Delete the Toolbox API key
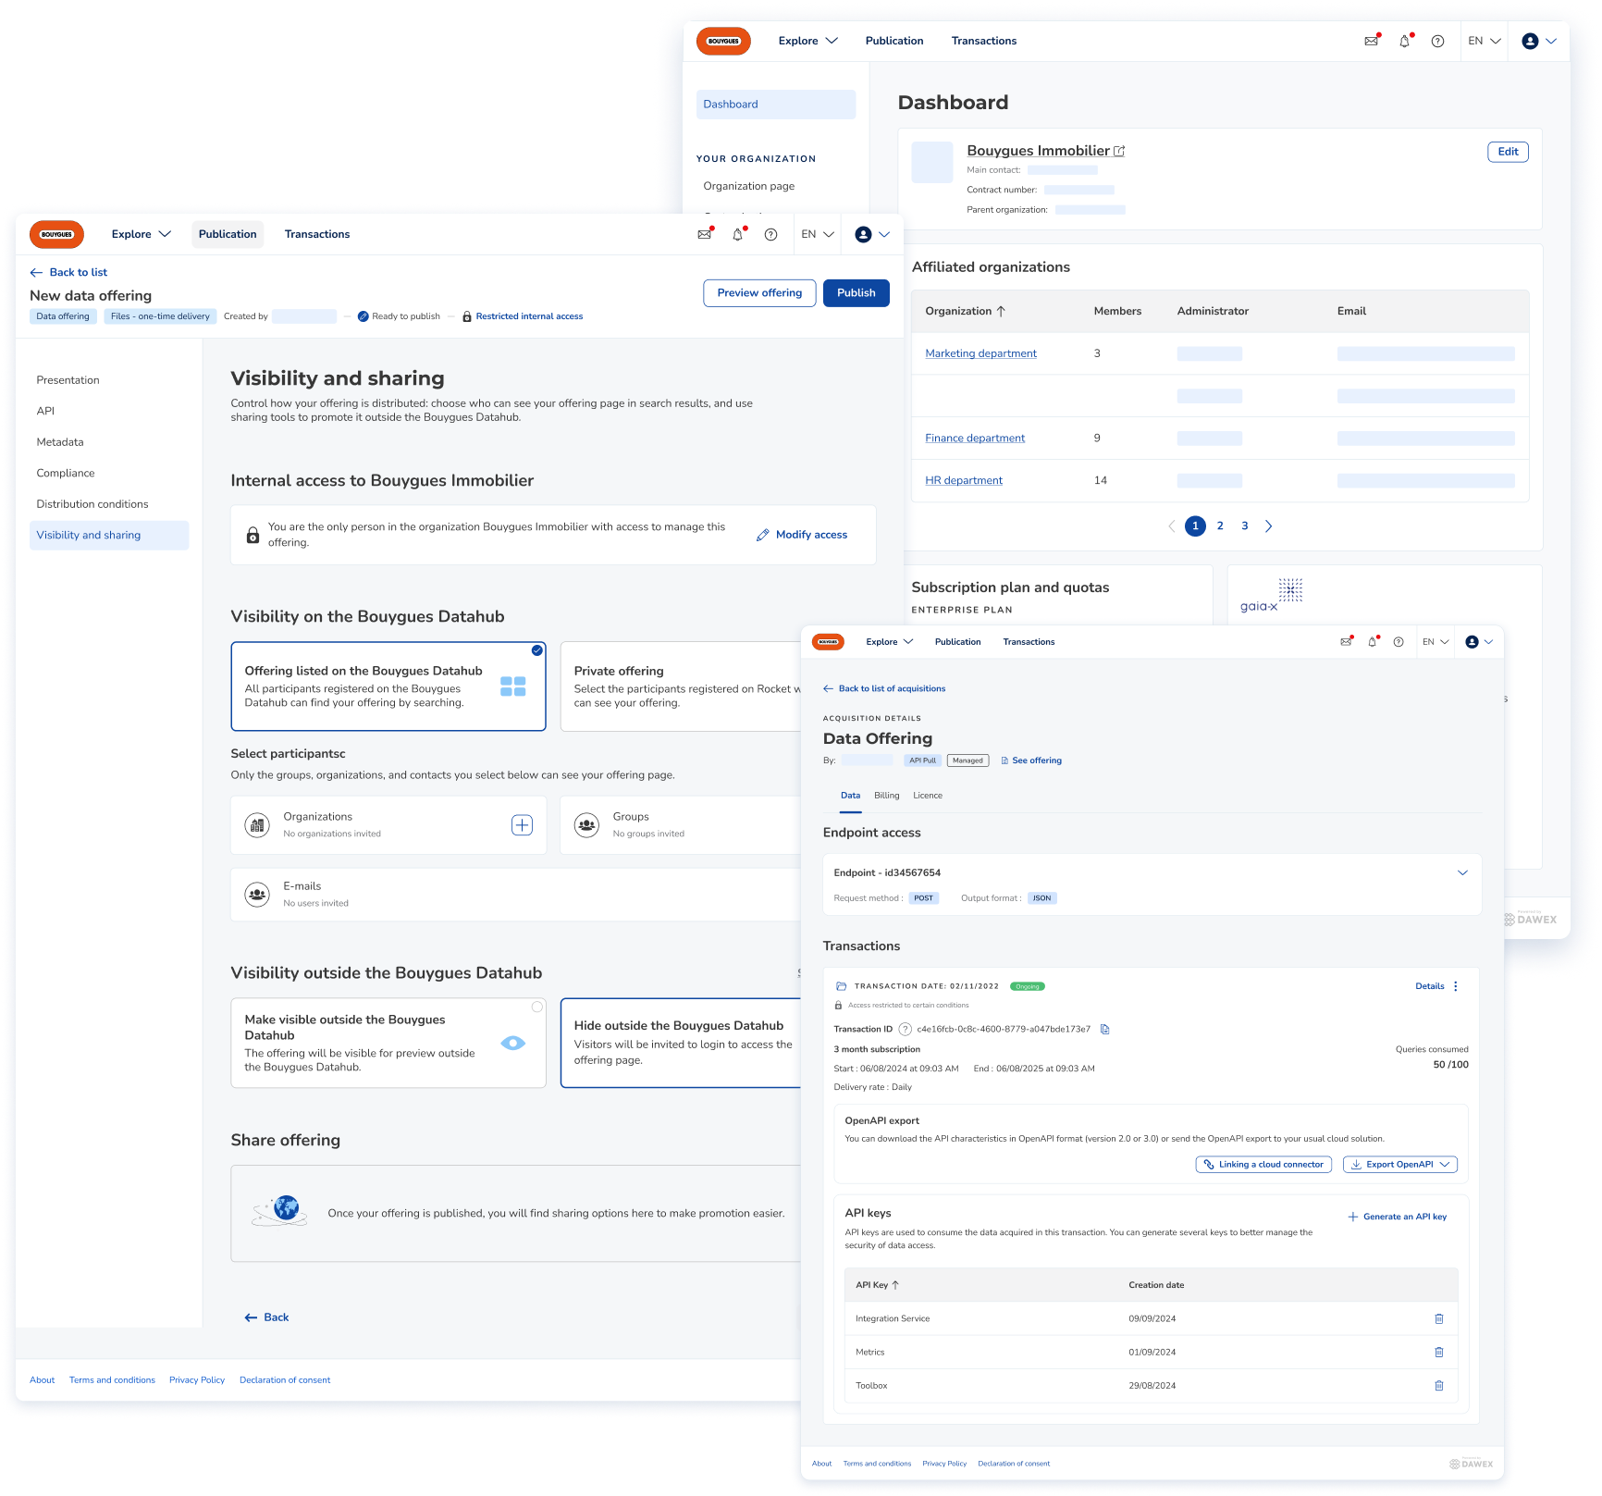Screen dimensions: 1602x1496 click(1438, 1385)
